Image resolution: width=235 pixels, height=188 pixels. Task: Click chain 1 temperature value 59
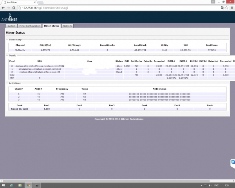pos(85,94)
